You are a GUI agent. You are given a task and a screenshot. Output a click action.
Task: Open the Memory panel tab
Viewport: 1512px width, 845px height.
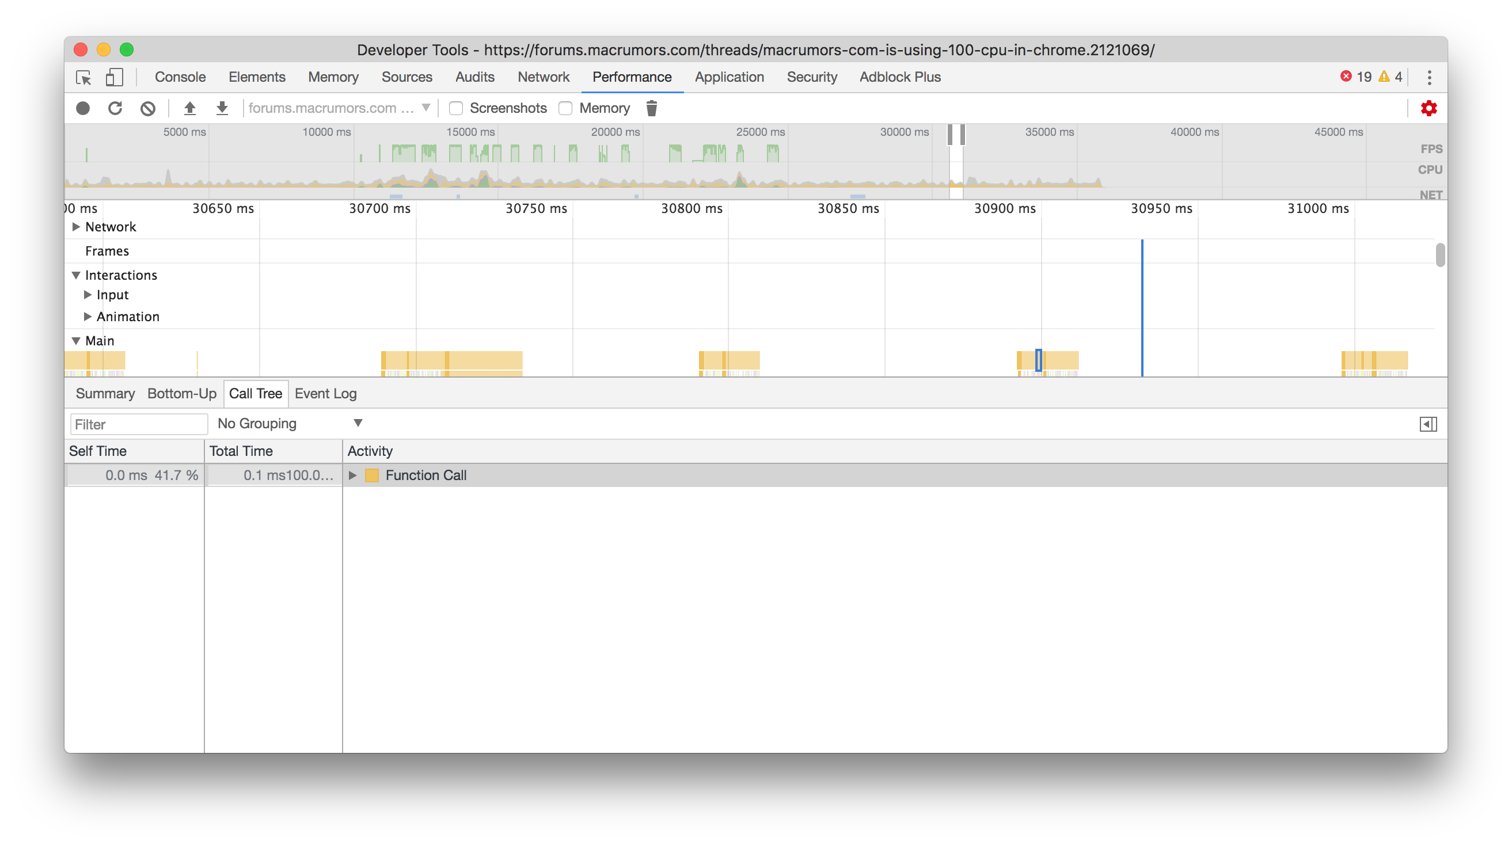[x=333, y=77]
